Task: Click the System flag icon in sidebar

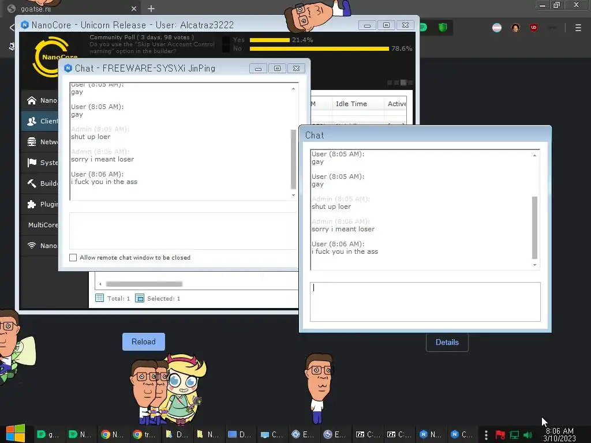Action: 32,162
